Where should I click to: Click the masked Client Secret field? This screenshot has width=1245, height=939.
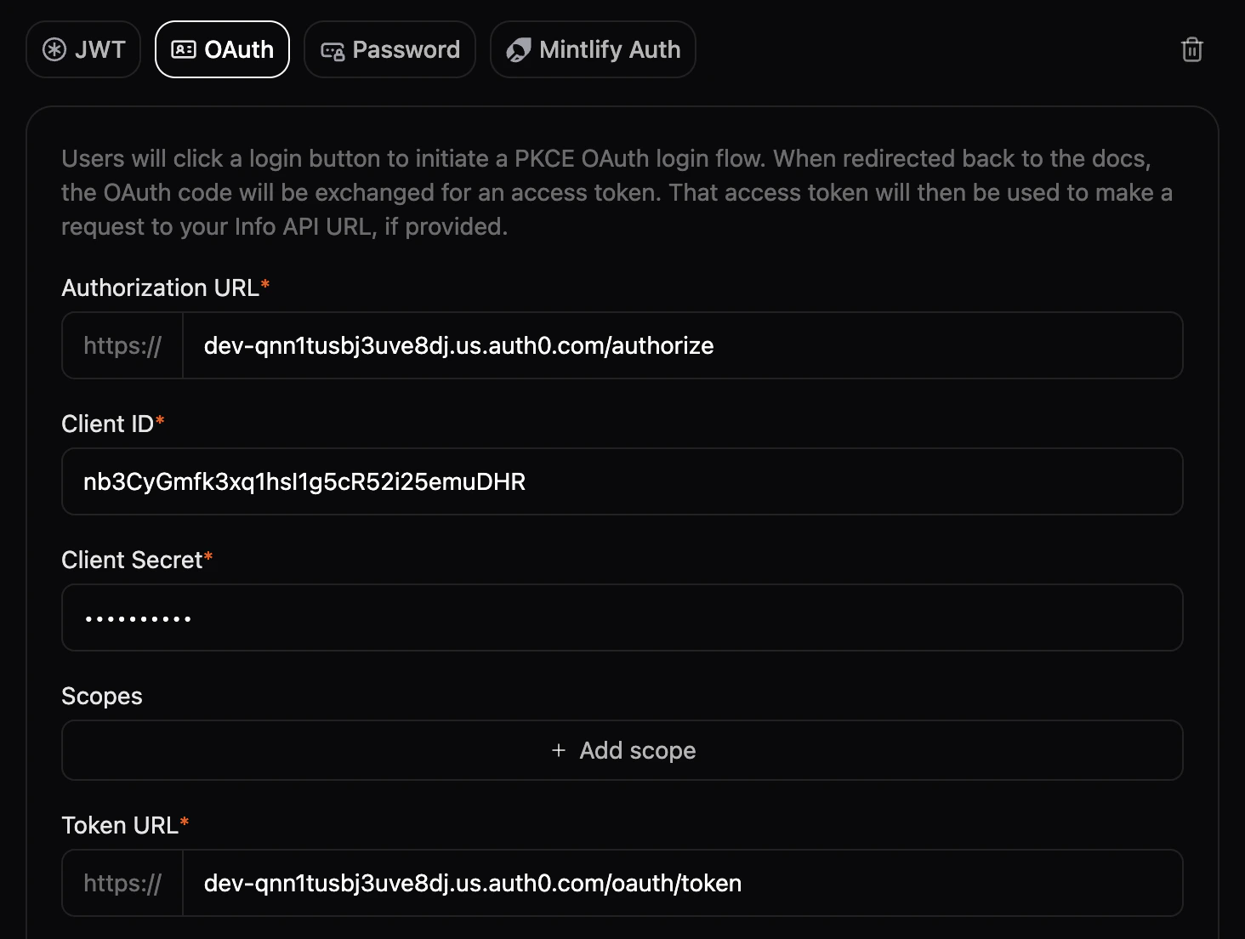click(622, 617)
